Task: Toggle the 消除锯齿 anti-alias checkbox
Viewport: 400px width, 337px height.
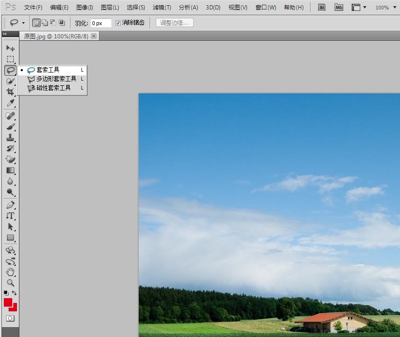Action: pyautogui.click(x=118, y=23)
